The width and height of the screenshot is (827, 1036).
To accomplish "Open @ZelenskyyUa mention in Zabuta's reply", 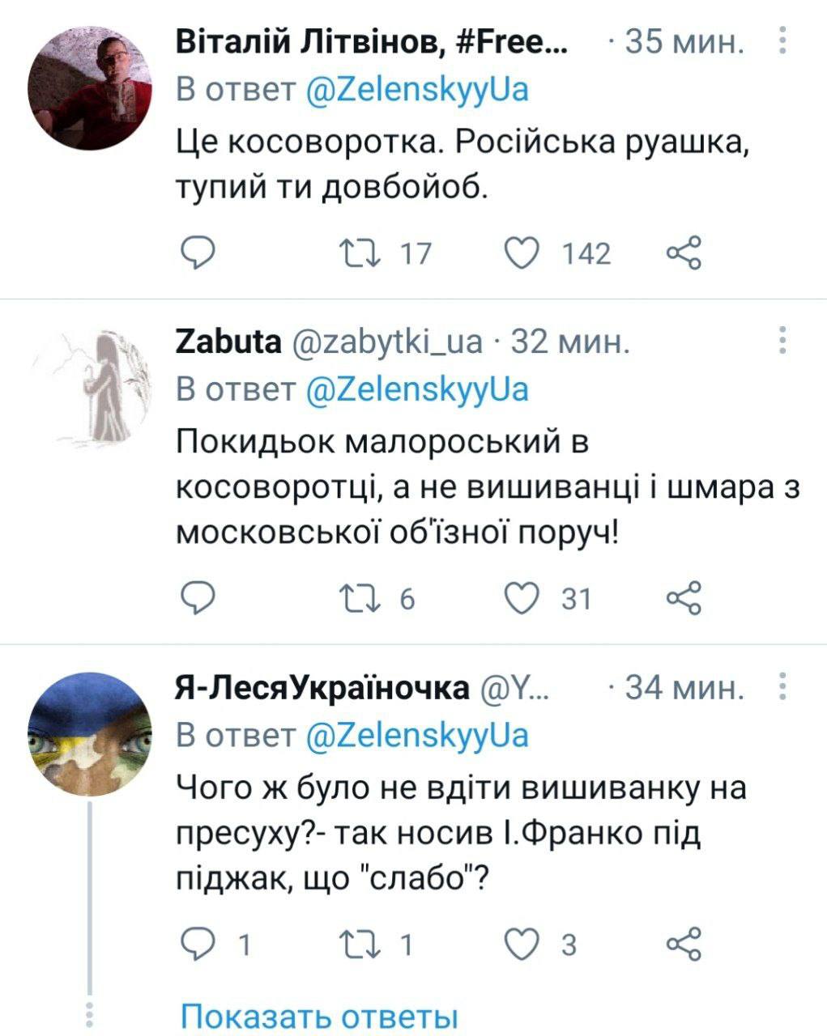I will coord(418,390).
